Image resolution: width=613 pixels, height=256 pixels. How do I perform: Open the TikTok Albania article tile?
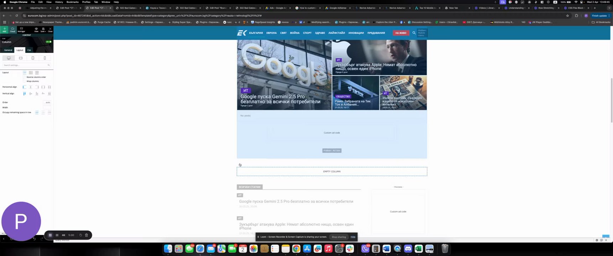coord(356,93)
